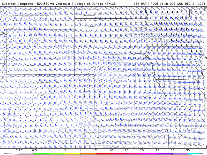Click the yellow-green 1–2 legend segment
Screen dimensions: 207x155
pos(57,154)
